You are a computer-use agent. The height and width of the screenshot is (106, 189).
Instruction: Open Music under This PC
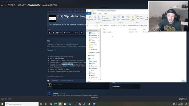point(92,71)
